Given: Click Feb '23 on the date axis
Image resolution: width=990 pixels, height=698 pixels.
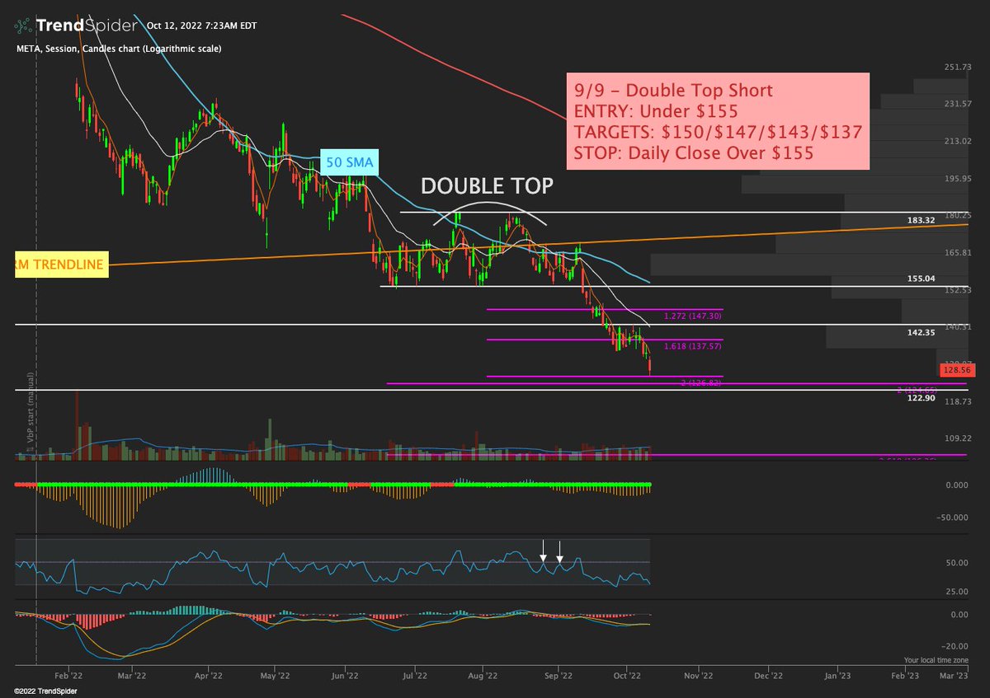Looking at the screenshot, I should tap(905, 675).
